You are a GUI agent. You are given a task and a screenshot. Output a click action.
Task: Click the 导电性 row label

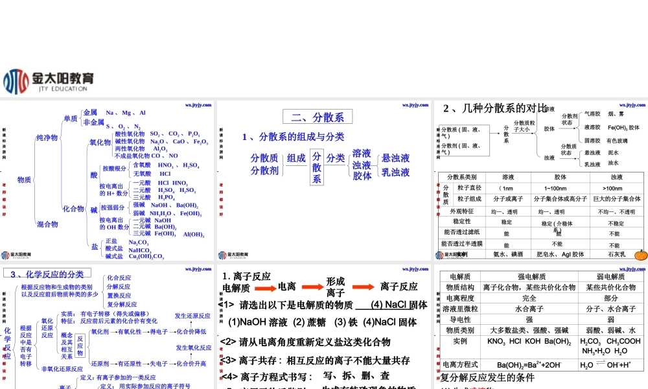click(460, 320)
